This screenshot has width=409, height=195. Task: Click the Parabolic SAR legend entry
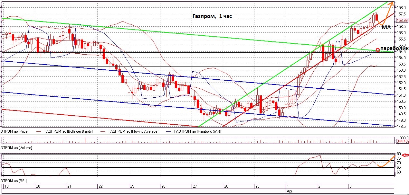[x=198, y=131]
